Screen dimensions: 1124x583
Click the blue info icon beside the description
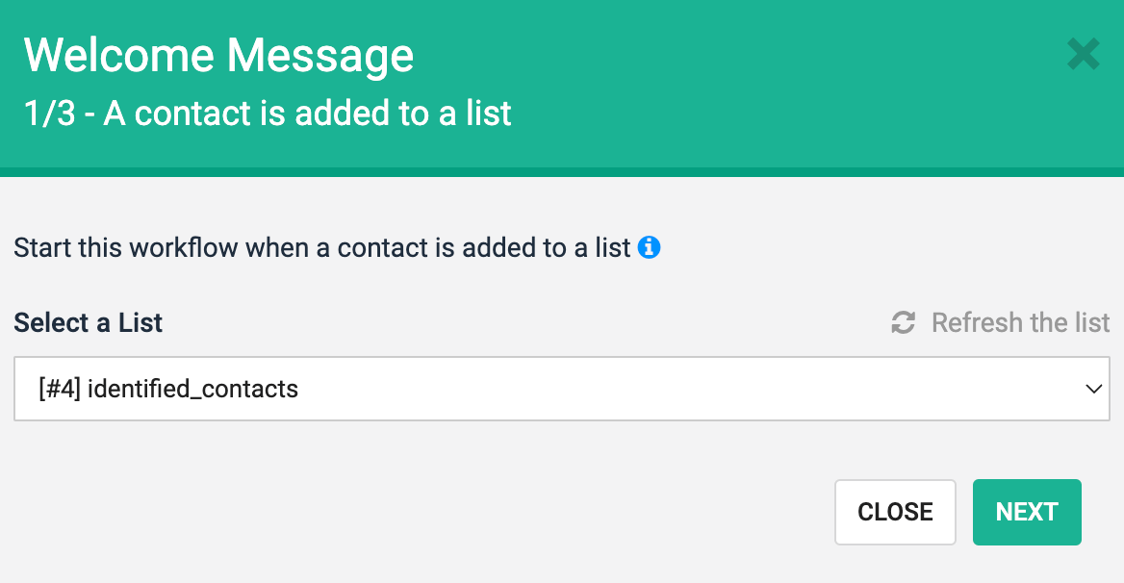[x=650, y=247]
